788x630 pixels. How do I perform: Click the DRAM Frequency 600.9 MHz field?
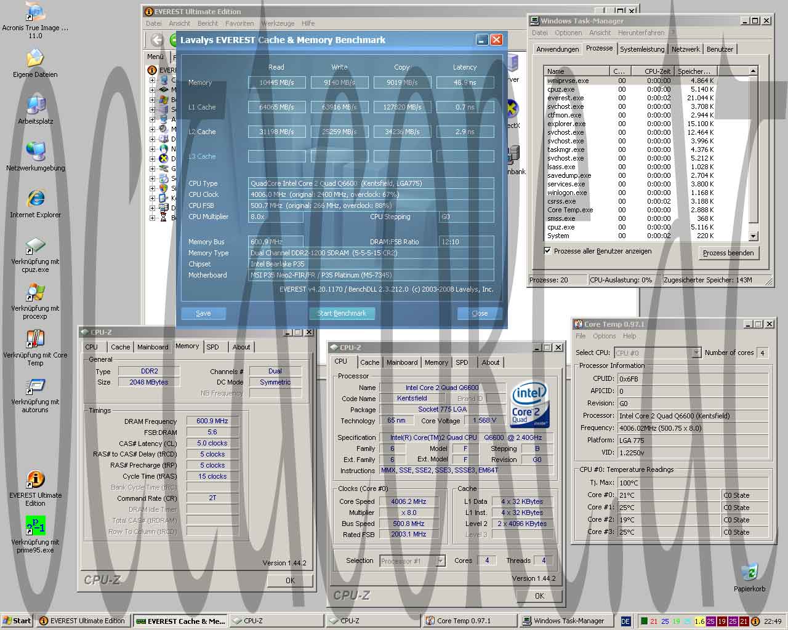(212, 421)
